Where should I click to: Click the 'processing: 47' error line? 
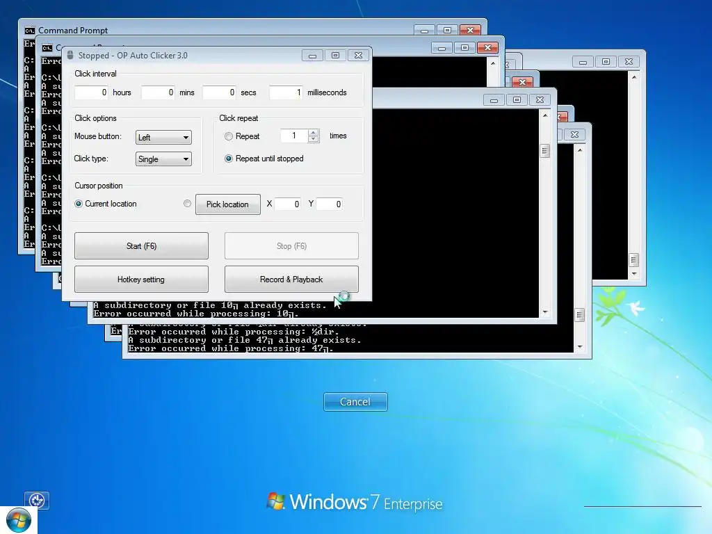(231, 349)
